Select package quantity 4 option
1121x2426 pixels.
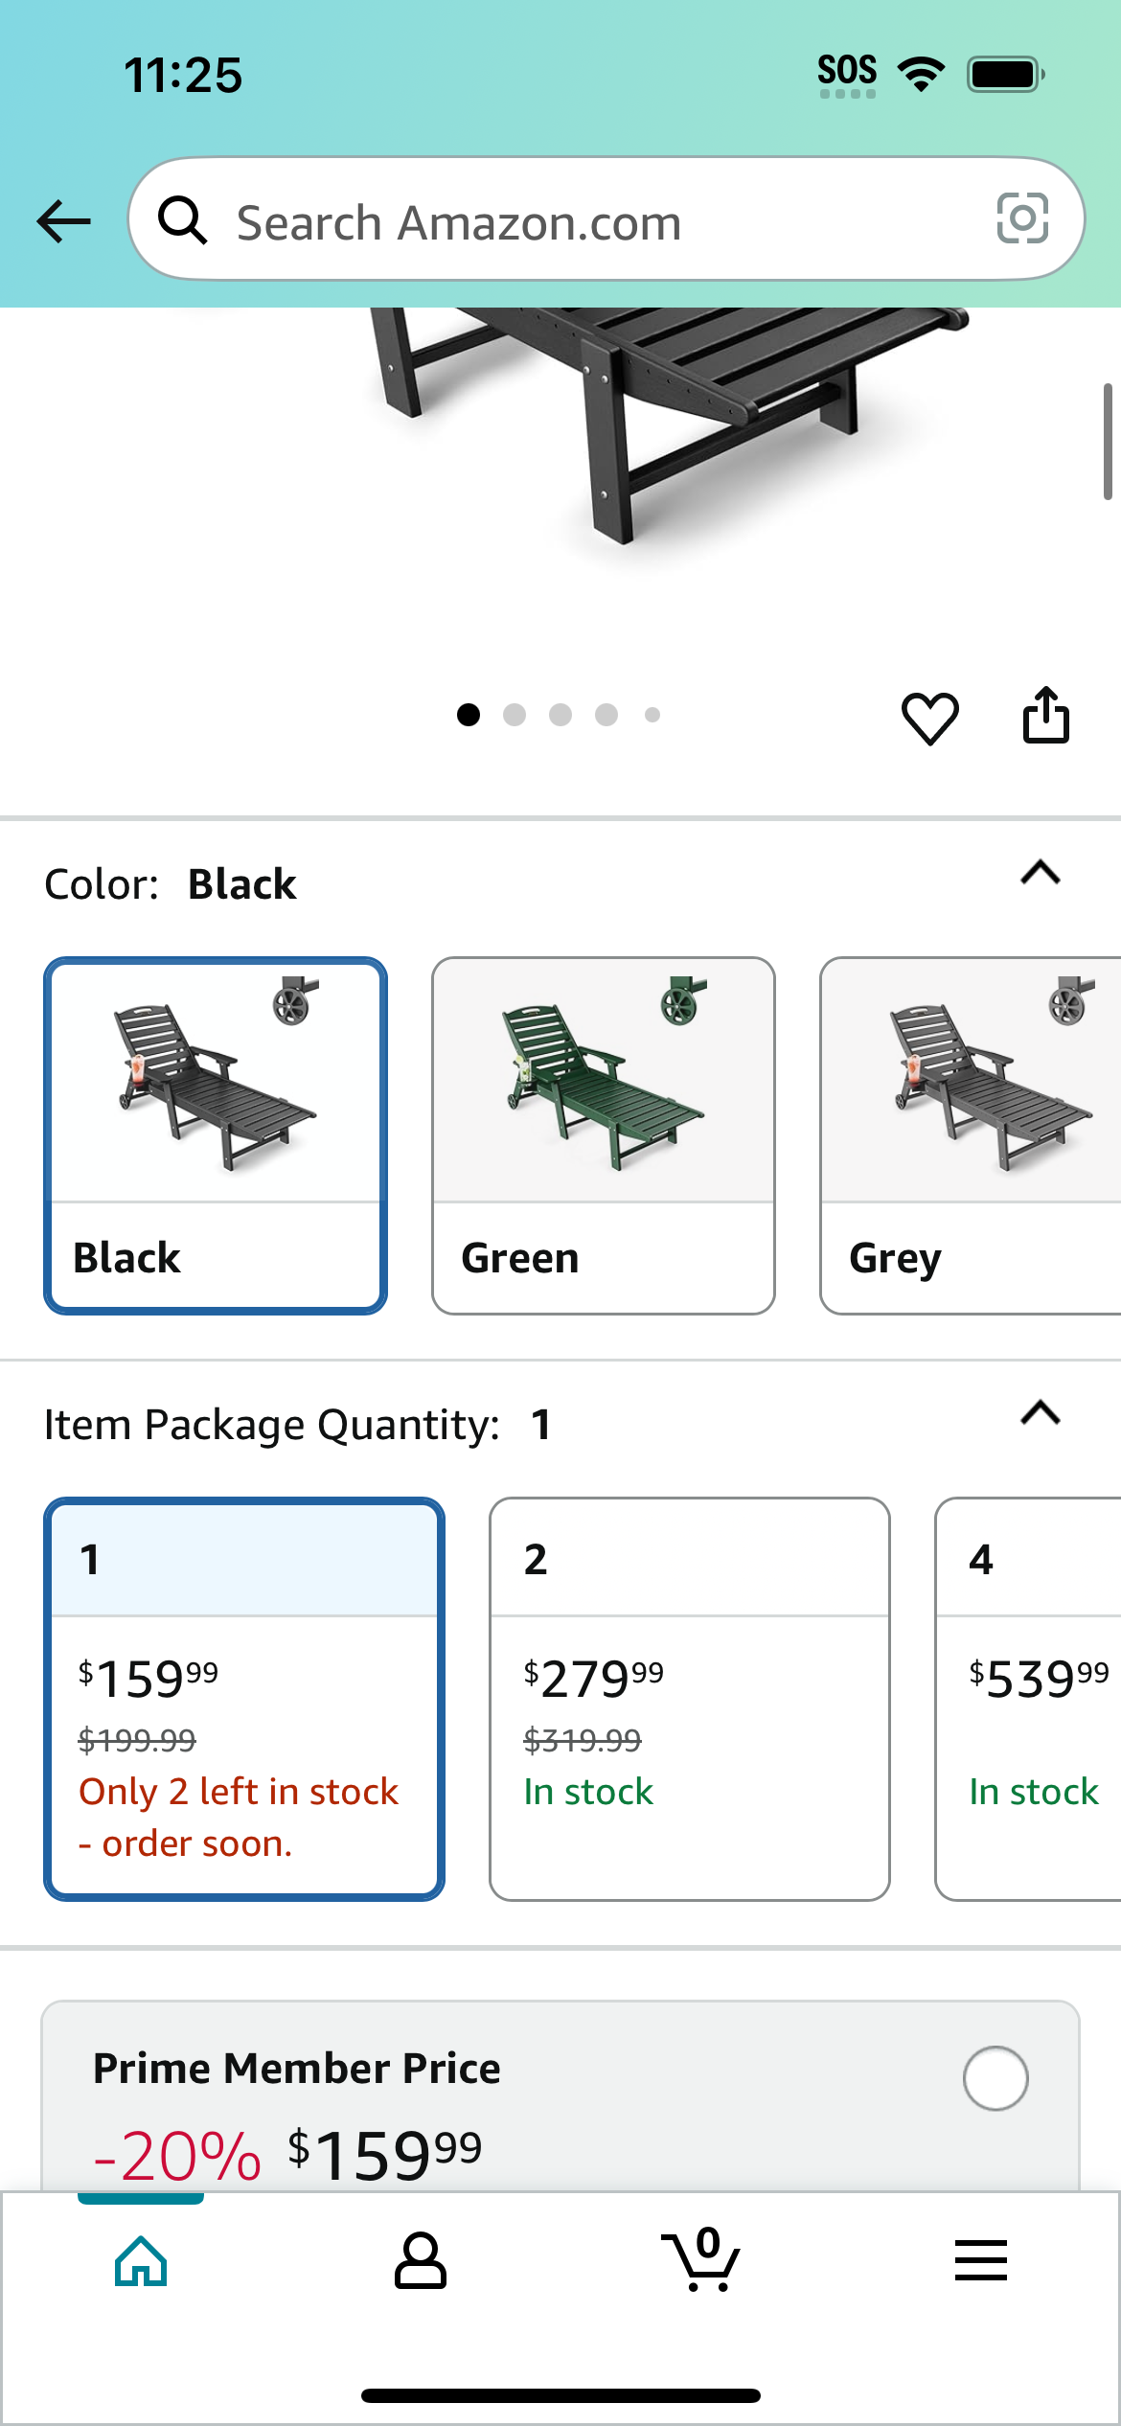[x=1028, y=1699]
